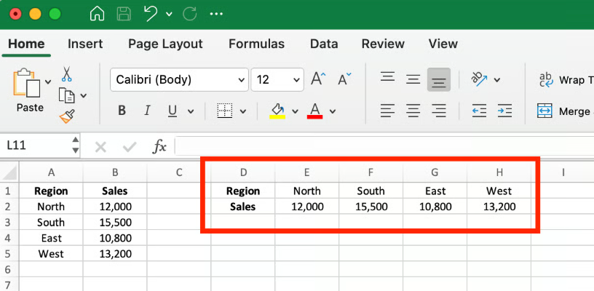Viewport: 594px width, 291px height.
Task: Click the Save icon in title bar
Action: pos(124,14)
